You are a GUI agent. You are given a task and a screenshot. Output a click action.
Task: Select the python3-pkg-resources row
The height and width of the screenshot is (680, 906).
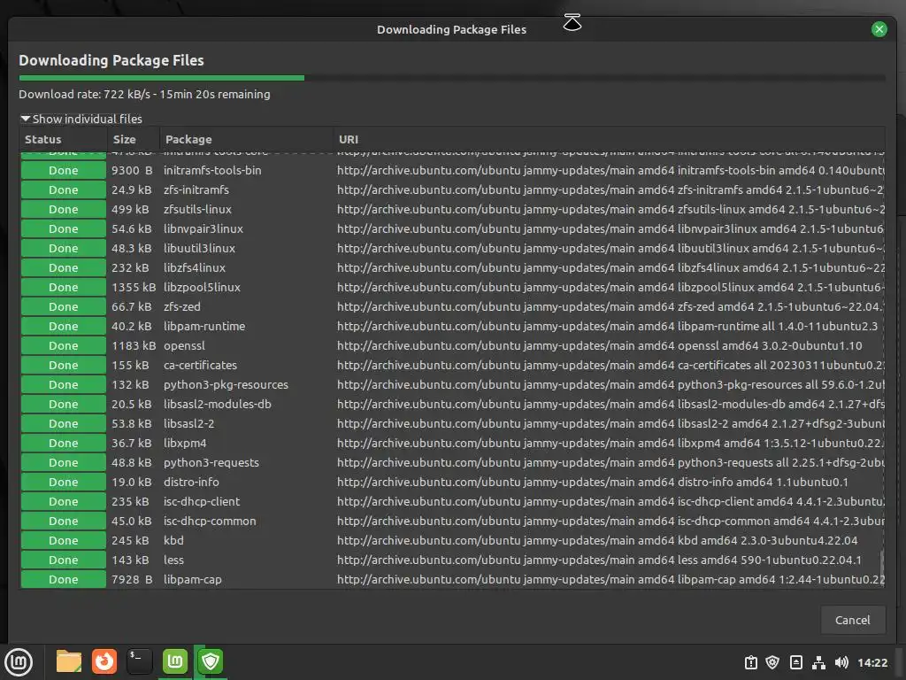[x=452, y=384]
